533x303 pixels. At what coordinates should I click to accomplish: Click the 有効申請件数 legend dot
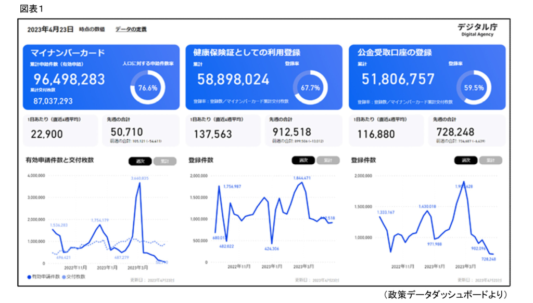click(29, 277)
